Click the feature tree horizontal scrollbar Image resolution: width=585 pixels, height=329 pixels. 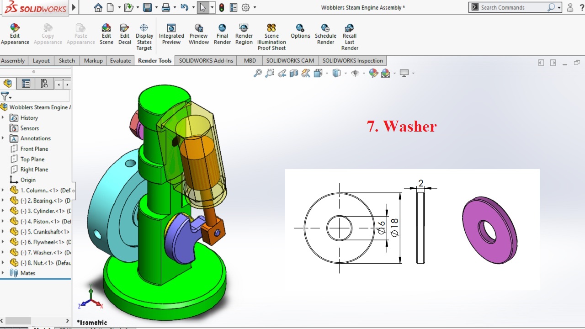[x=18, y=321]
